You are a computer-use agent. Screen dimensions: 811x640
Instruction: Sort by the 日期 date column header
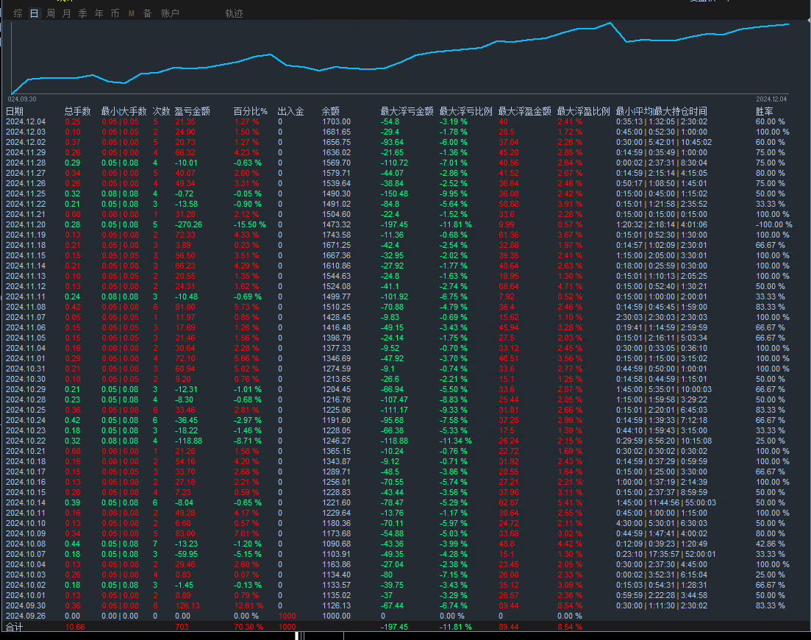[15, 111]
